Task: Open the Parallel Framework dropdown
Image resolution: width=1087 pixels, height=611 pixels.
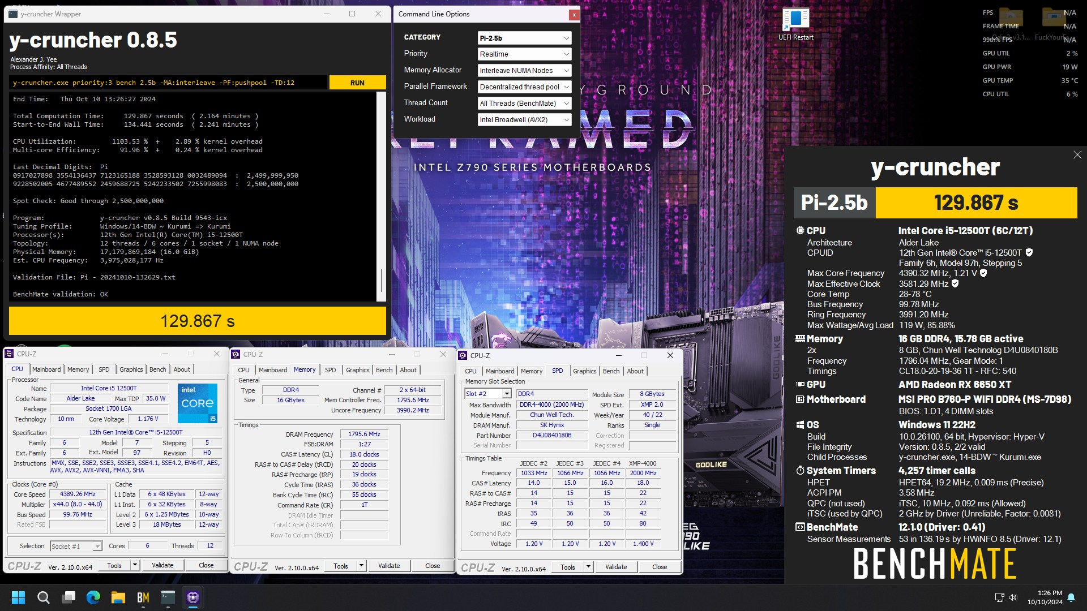Action: [x=524, y=87]
